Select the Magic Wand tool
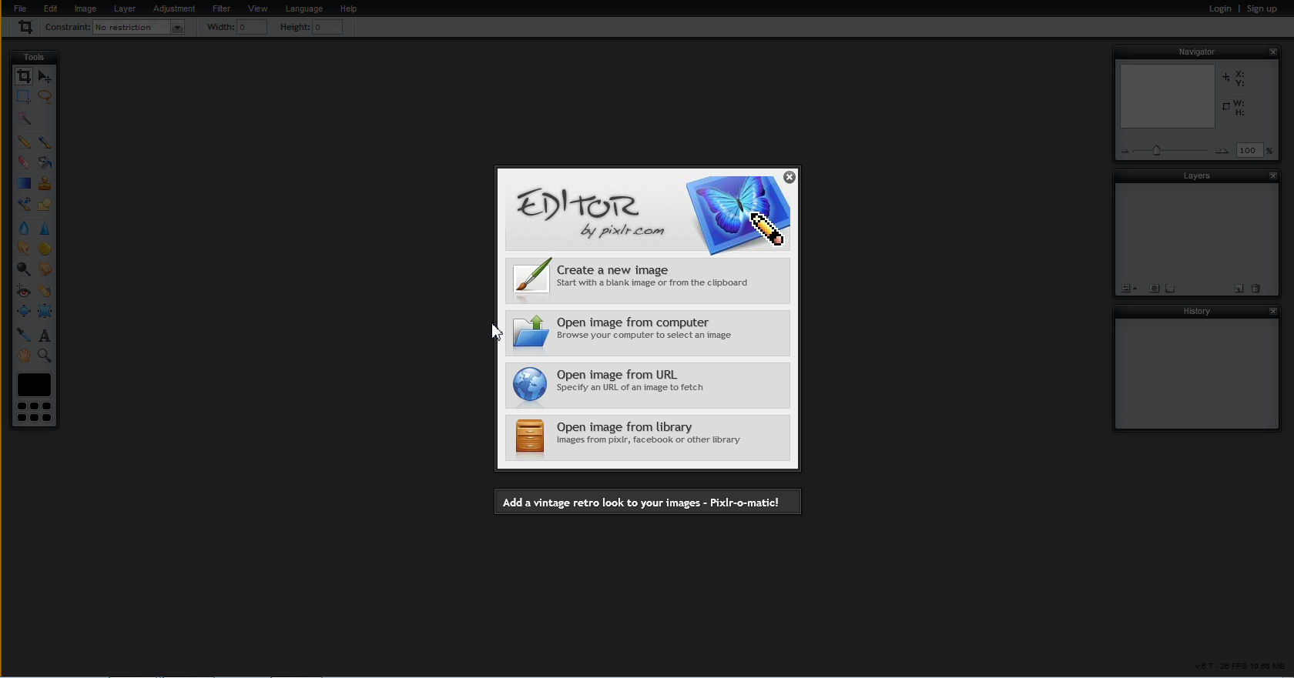 pyautogui.click(x=24, y=119)
